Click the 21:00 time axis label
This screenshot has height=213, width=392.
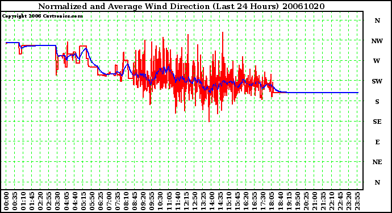[x=314, y=201]
